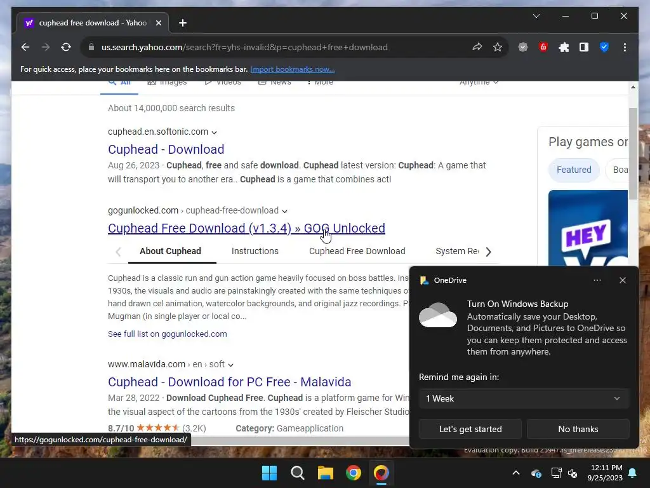Screen dimensions: 650x488
Task: Switch to Videos search tab
Action: point(223,83)
